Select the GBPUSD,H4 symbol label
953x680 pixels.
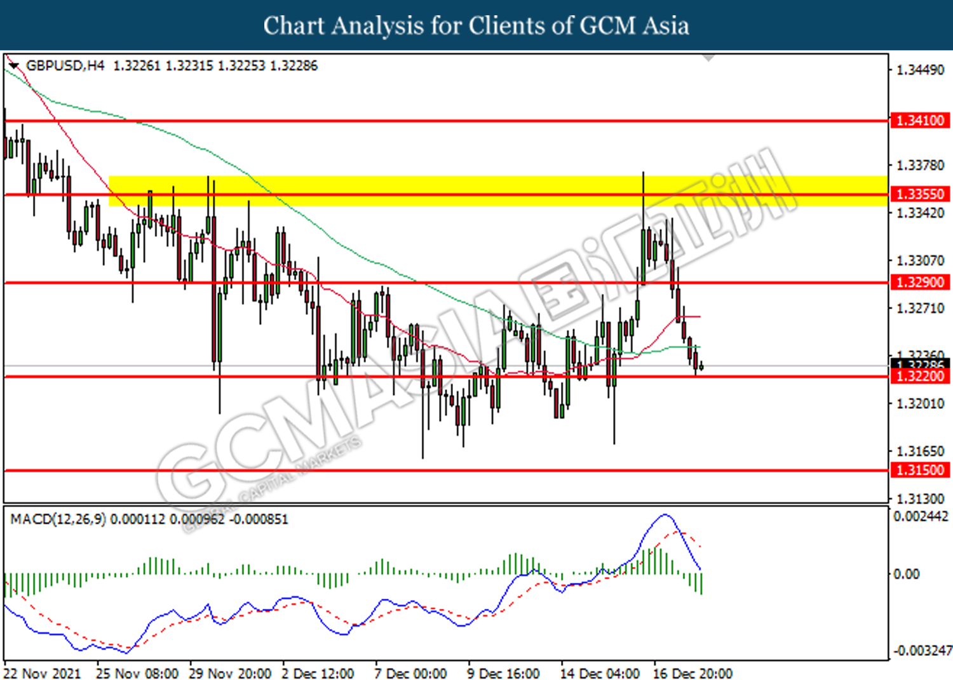point(65,65)
